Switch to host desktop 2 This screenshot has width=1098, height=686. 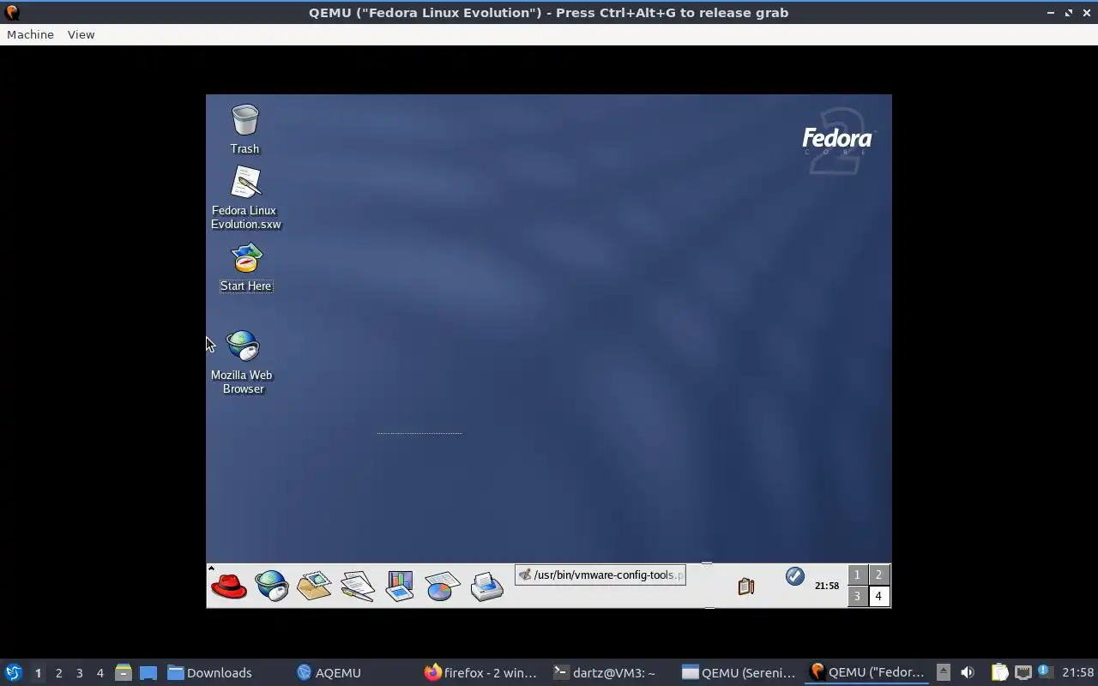[x=58, y=673]
